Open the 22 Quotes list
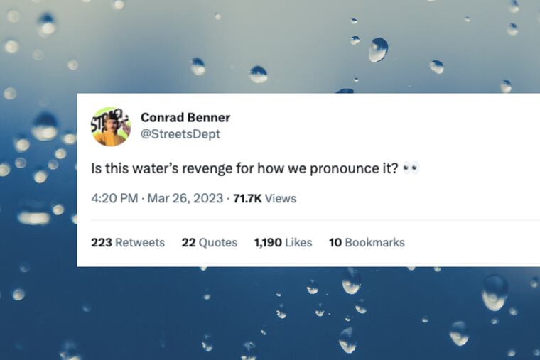 click(x=209, y=242)
